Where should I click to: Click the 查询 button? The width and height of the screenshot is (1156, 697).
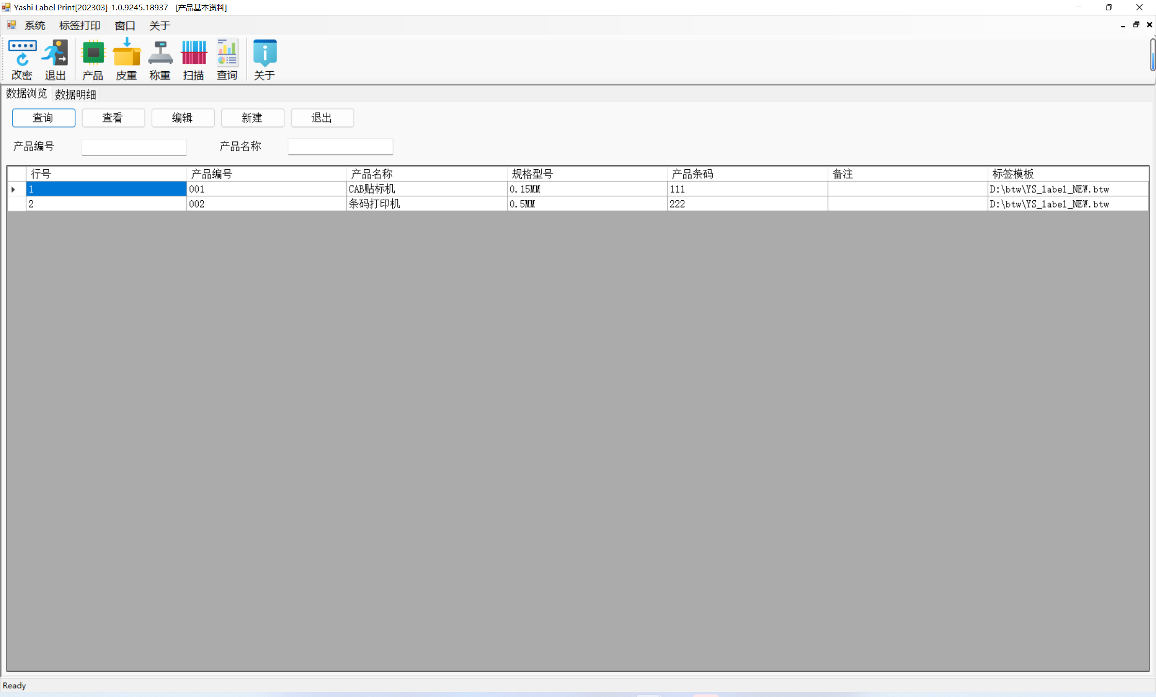click(43, 118)
